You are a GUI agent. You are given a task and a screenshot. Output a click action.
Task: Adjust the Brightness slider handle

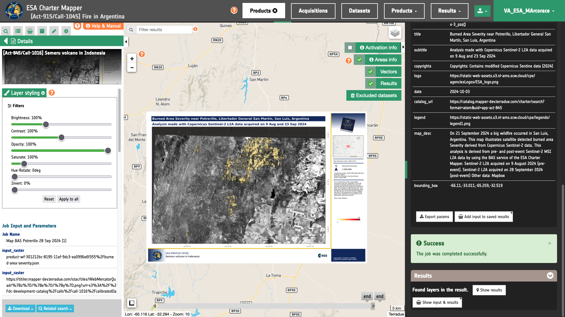coord(46,124)
